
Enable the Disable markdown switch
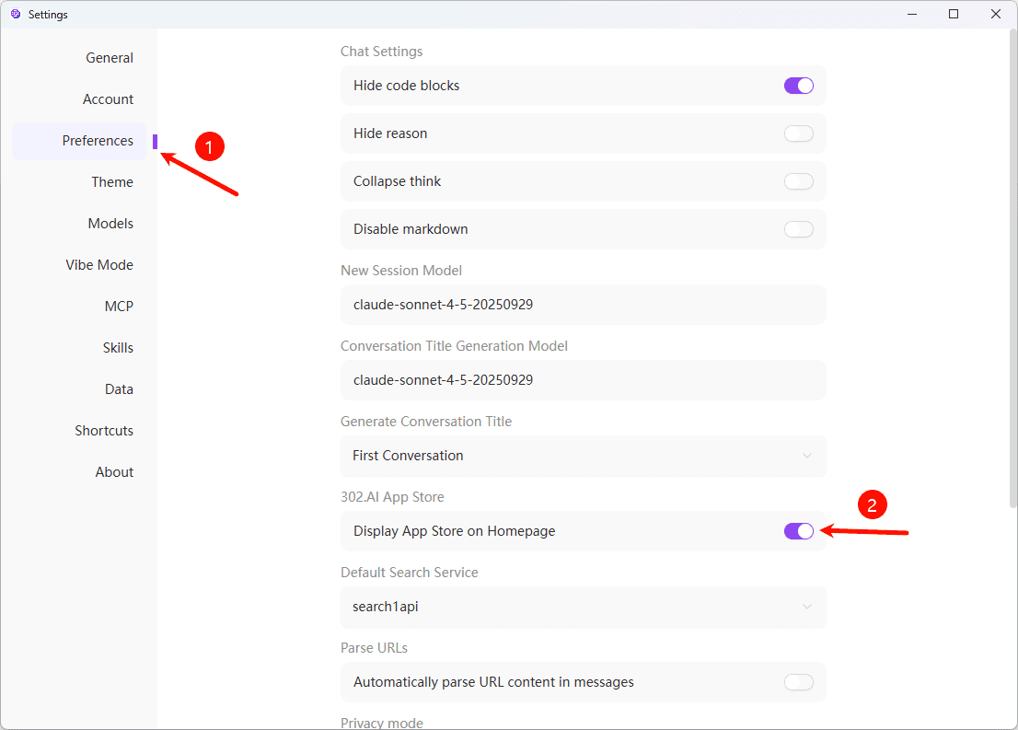pyautogui.click(x=798, y=228)
